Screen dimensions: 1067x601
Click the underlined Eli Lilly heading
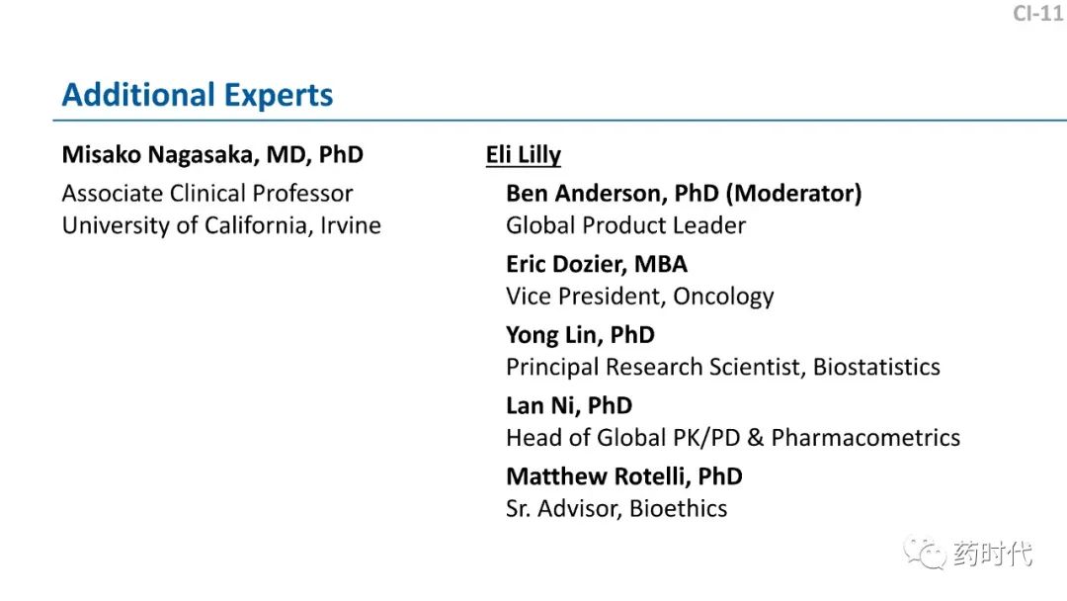coord(524,155)
